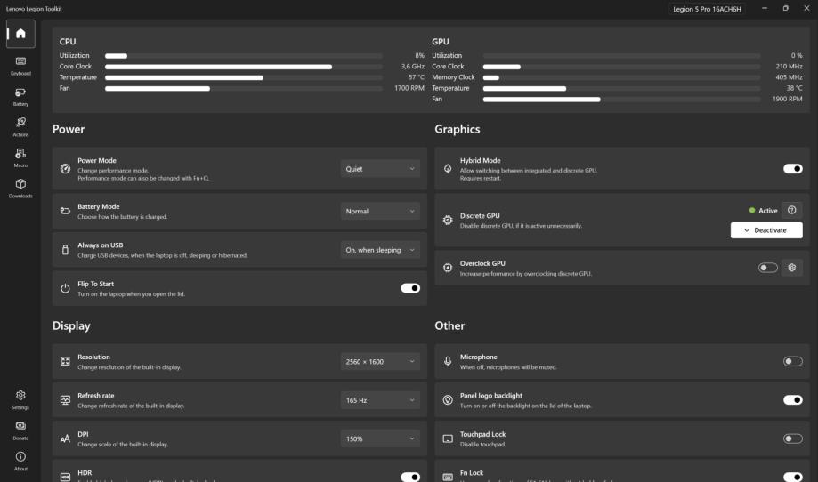Click the Touchpad Lock row icon
818x482 pixels.
pyautogui.click(x=448, y=438)
